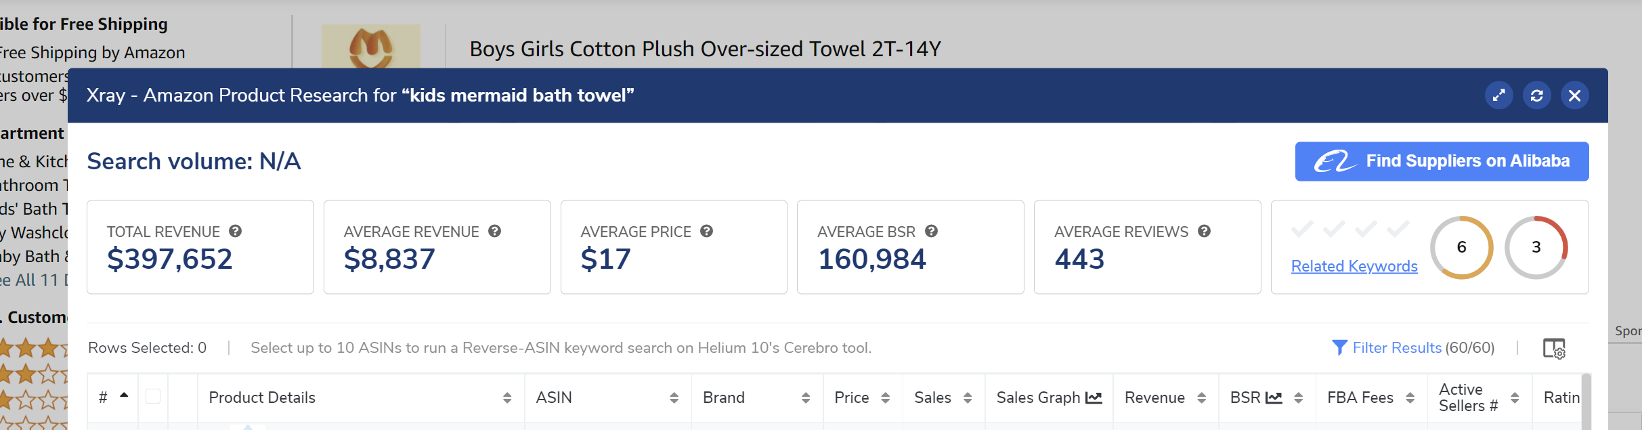Click the Average Revenue help icon
The image size is (1642, 430).
coord(494,231)
